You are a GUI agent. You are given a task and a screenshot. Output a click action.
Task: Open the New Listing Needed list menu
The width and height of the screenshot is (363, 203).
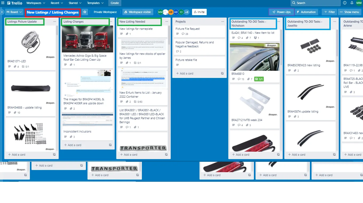pyautogui.click(x=167, y=22)
